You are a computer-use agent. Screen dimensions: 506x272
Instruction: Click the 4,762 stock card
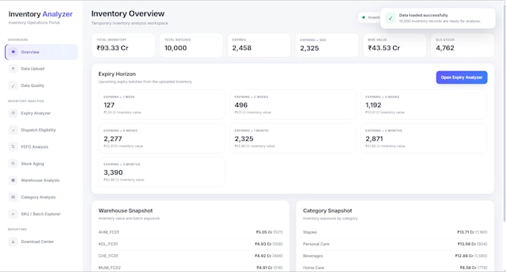(462, 45)
